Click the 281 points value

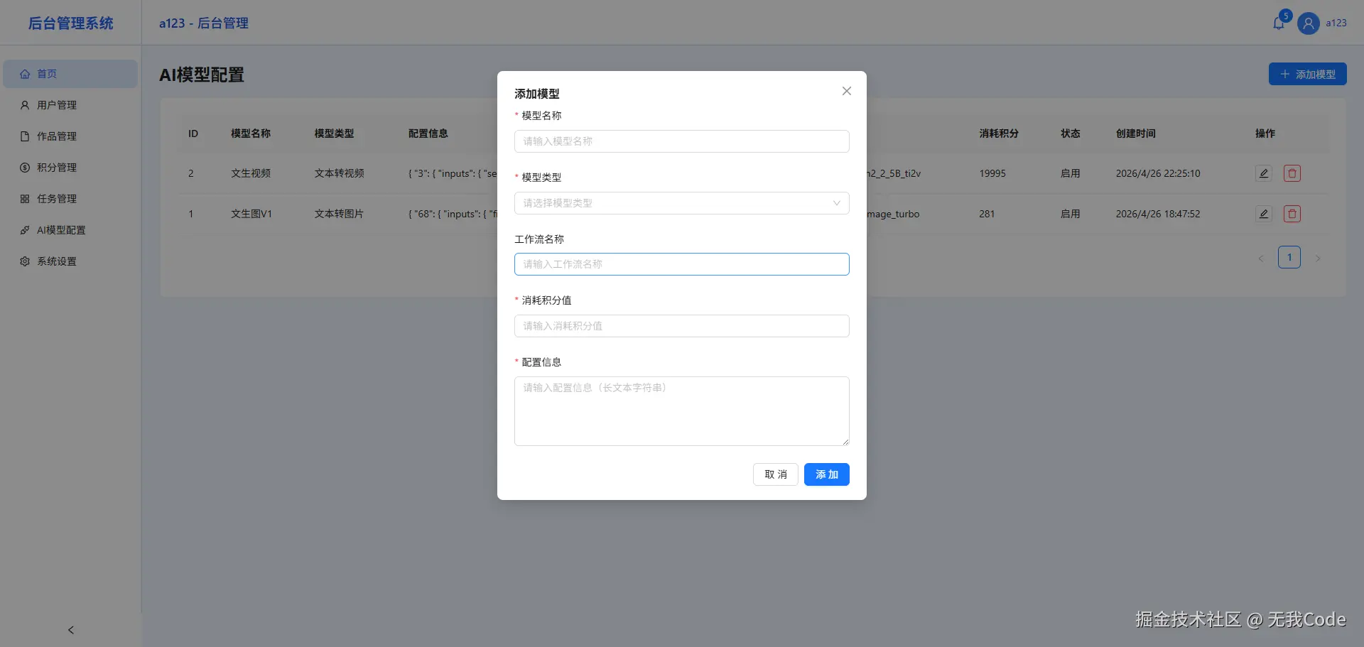pyautogui.click(x=987, y=214)
